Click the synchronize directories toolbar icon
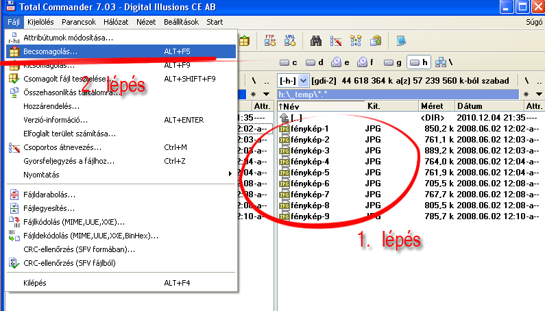The height and width of the screenshot is (311, 545). [356, 40]
